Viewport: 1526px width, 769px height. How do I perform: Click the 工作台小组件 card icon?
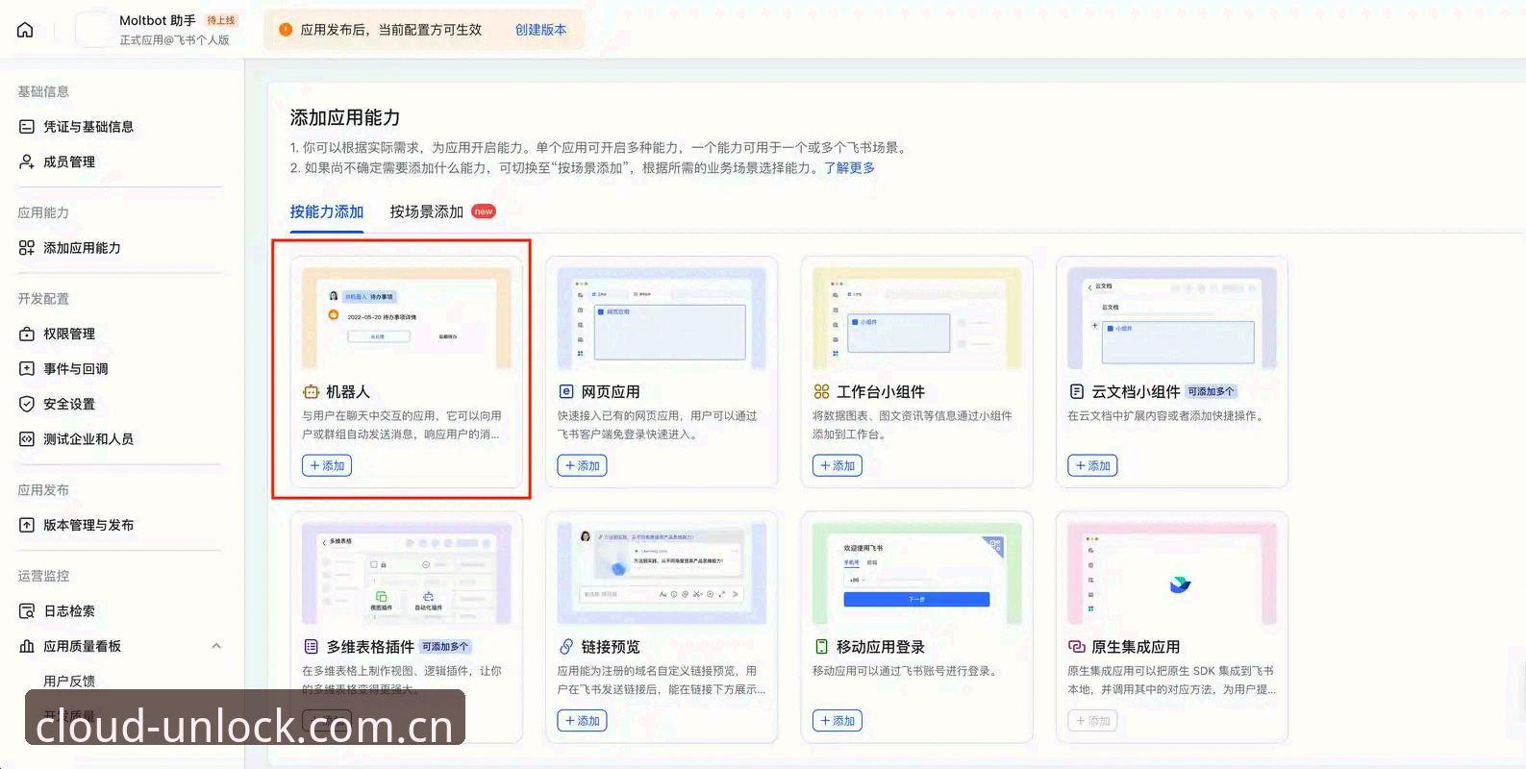(821, 392)
